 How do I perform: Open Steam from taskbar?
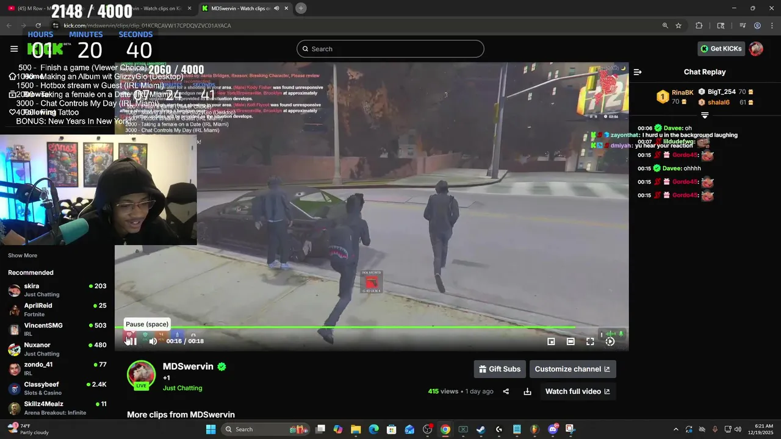tap(481, 429)
